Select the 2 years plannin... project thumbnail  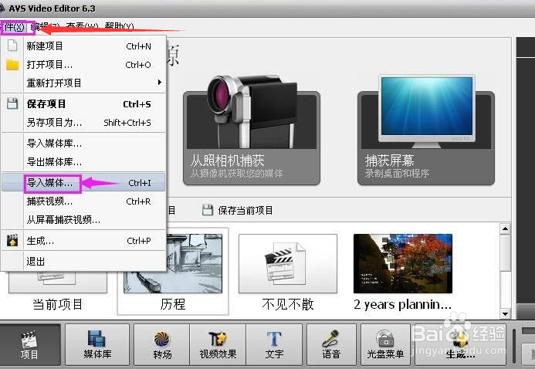click(403, 263)
